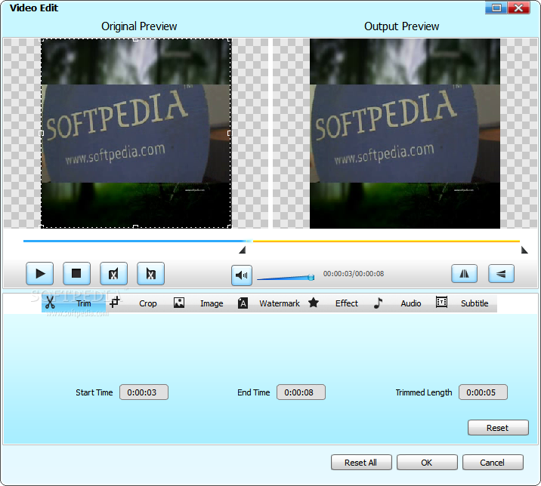This screenshot has height=486, width=541.
Task: Click the Reset All button
Action: click(361, 462)
